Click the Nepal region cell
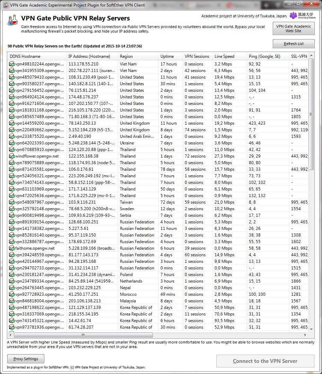Viewport: 322px width, 374px height. point(125,288)
